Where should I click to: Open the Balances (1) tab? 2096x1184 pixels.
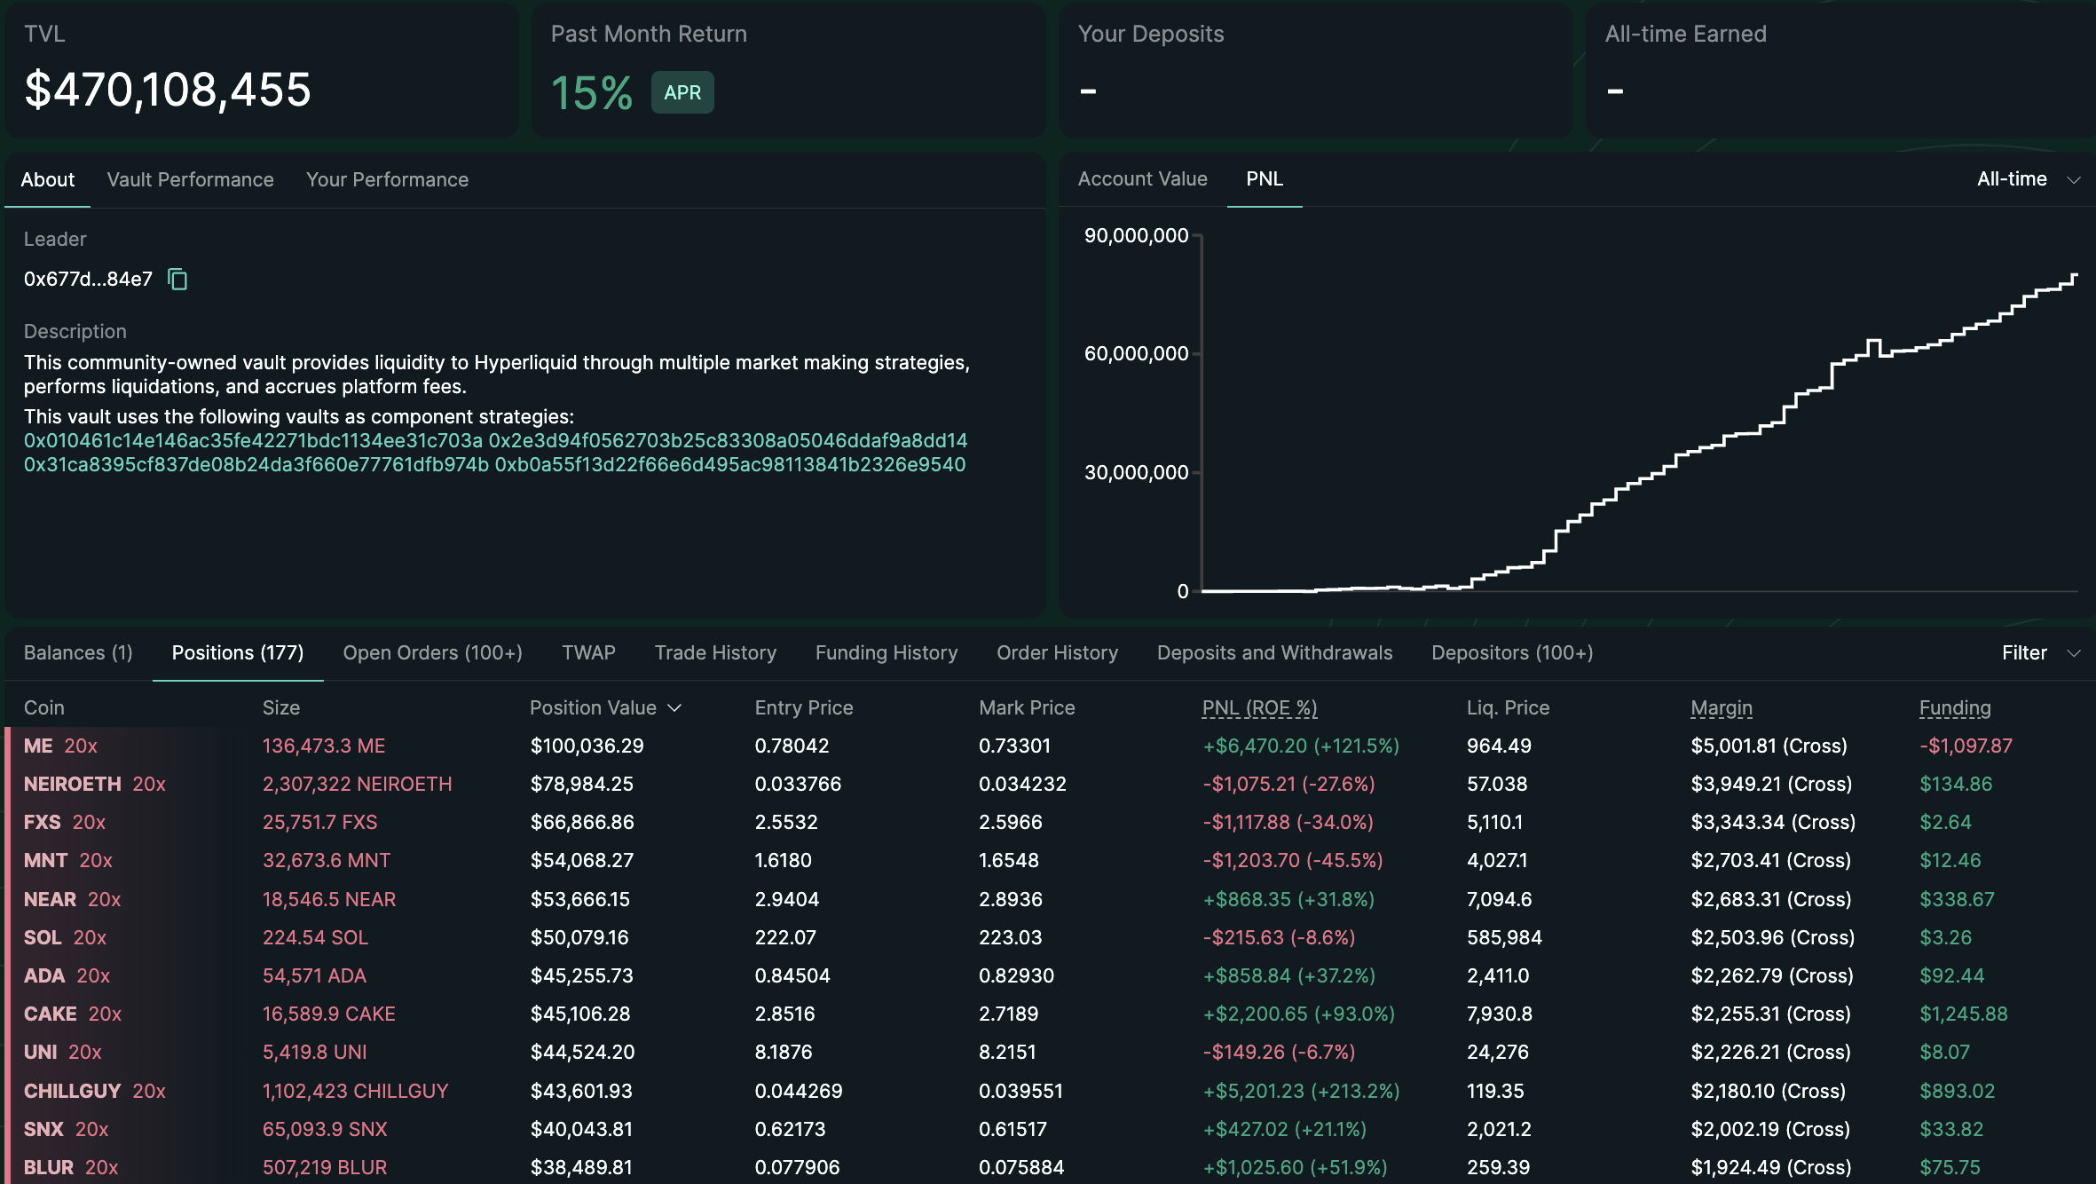coord(78,653)
